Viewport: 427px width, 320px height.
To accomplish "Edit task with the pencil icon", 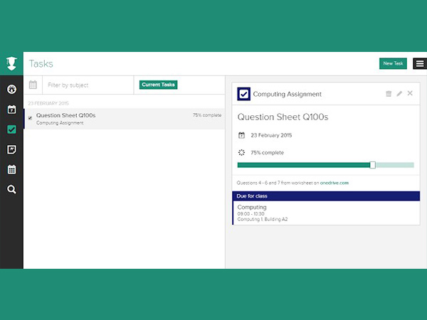I will [399, 94].
